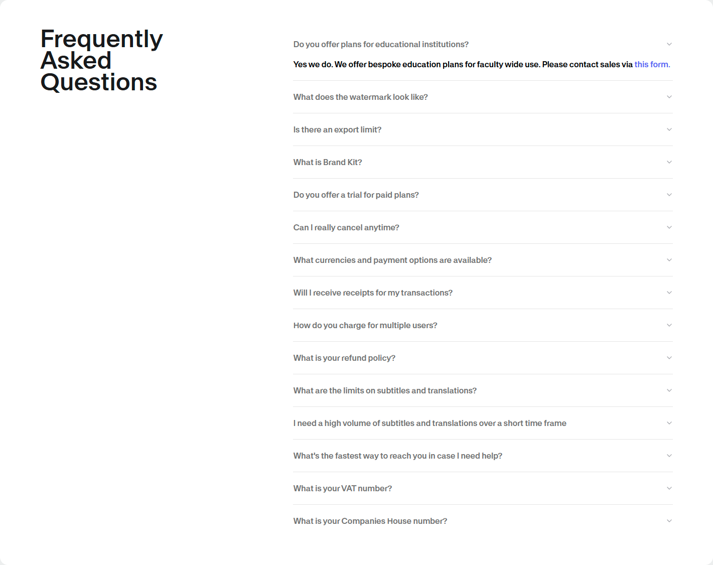Image resolution: width=713 pixels, height=565 pixels.
Task: Expand the currencies and payment options question
Action: (x=392, y=260)
